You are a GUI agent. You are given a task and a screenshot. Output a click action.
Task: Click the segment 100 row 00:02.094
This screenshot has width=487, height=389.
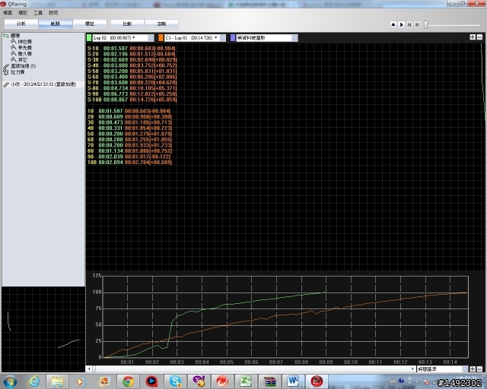pos(129,163)
